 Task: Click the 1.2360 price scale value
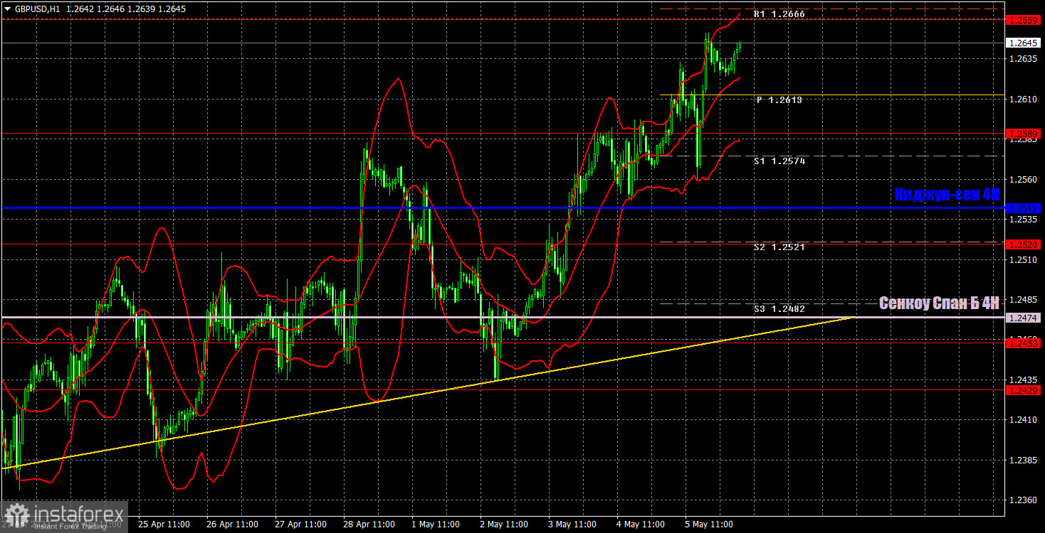click(x=1022, y=500)
